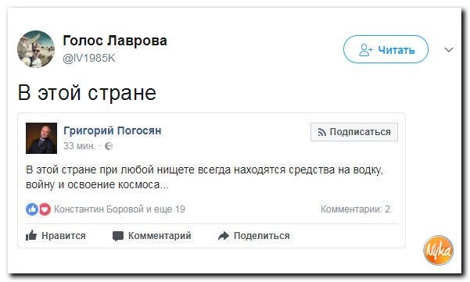This screenshot has height=282, width=470.
Task: Click the globe public privacy icon
Action: click(x=109, y=146)
